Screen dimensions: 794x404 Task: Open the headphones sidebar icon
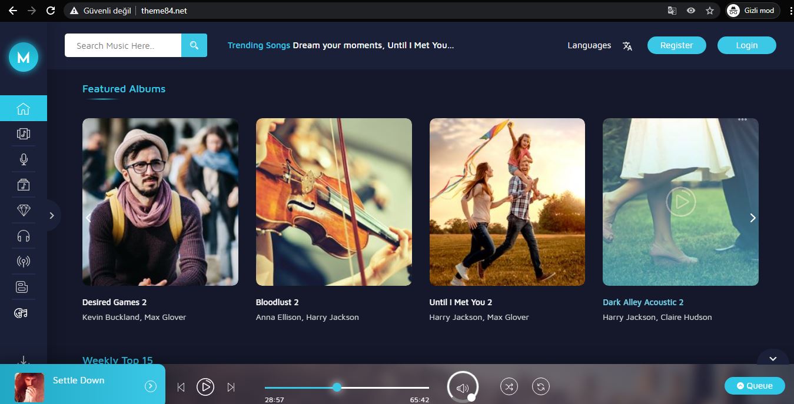click(24, 236)
